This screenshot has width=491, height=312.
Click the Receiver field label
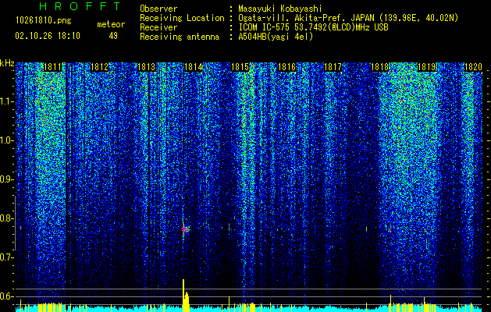click(x=158, y=27)
